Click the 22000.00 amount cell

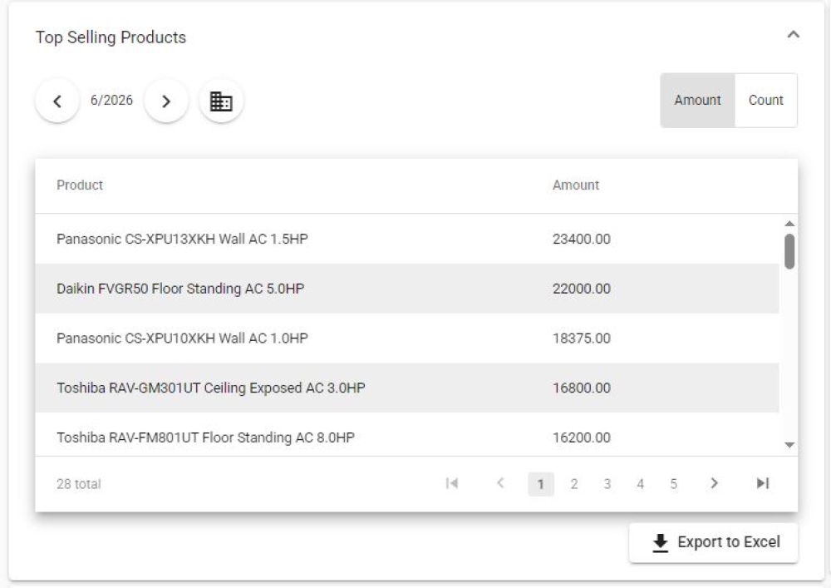(x=582, y=289)
